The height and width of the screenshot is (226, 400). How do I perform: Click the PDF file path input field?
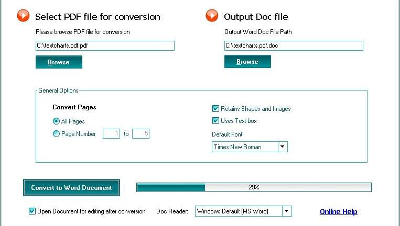pyautogui.click(x=105, y=46)
